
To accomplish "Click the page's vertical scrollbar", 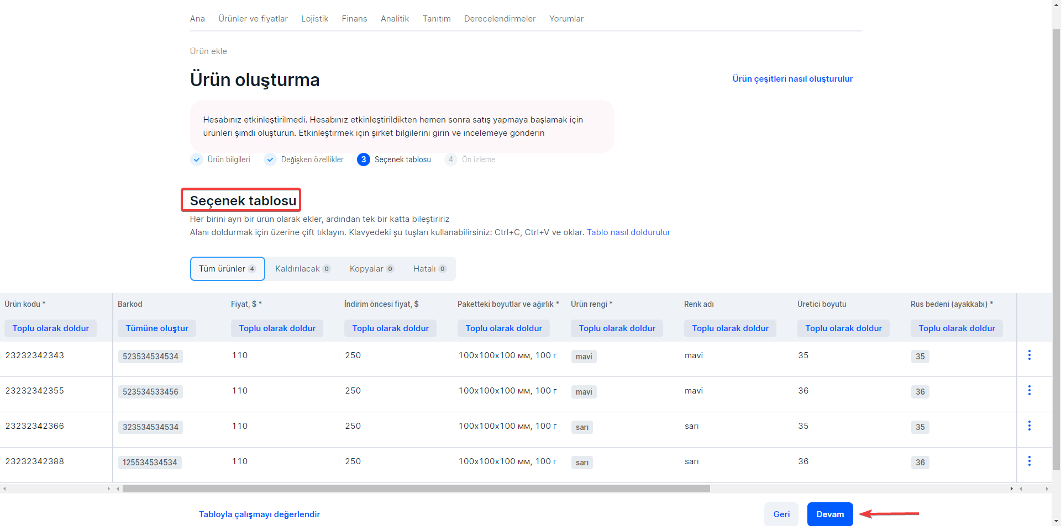I will [1056, 248].
